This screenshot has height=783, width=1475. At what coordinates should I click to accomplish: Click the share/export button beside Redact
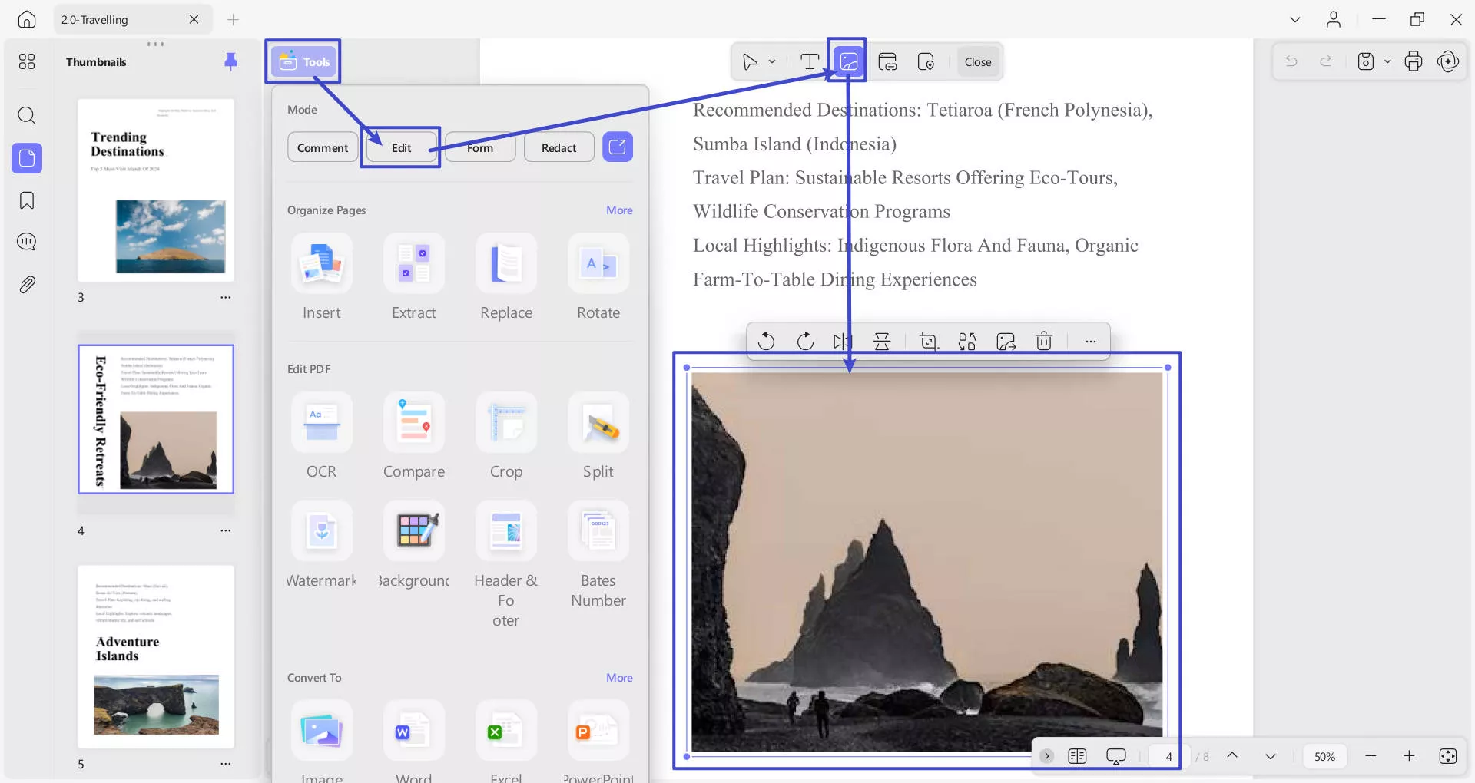[618, 147]
